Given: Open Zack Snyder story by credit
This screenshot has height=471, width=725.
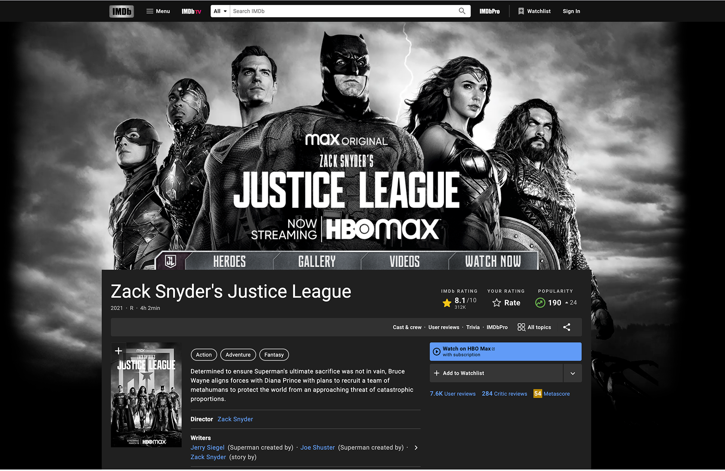Looking at the screenshot, I should pyautogui.click(x=208, y=457).
